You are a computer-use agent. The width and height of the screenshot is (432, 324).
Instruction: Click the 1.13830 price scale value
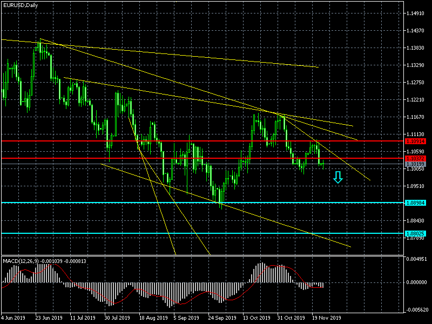(x=415, y=48)
